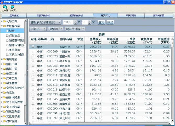This screenshot has height=126, width=175.
Task: Select the 產業平均 row checkbox
Action: (x=33, y=47)
